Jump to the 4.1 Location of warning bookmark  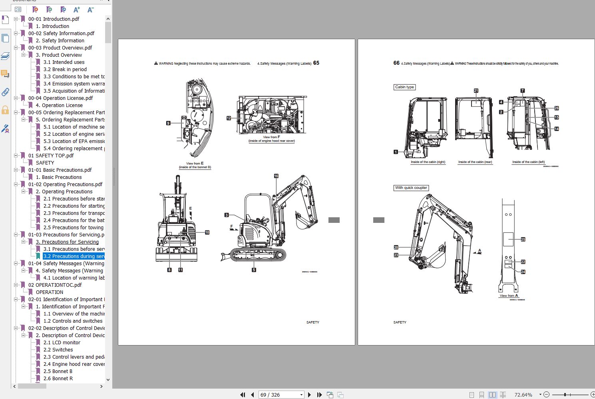74,278
